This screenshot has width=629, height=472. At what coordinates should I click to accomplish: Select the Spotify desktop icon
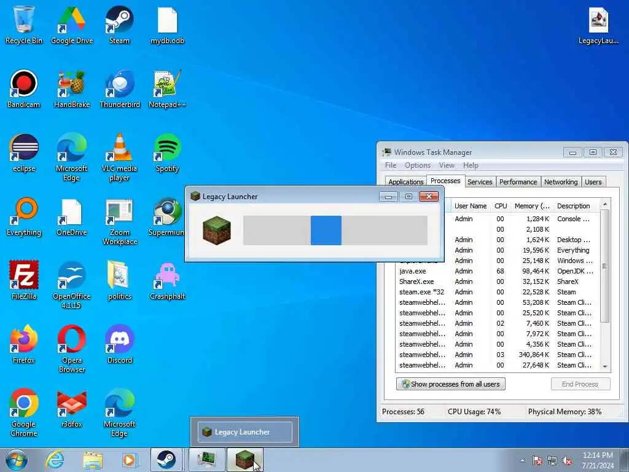coord(167,153)
